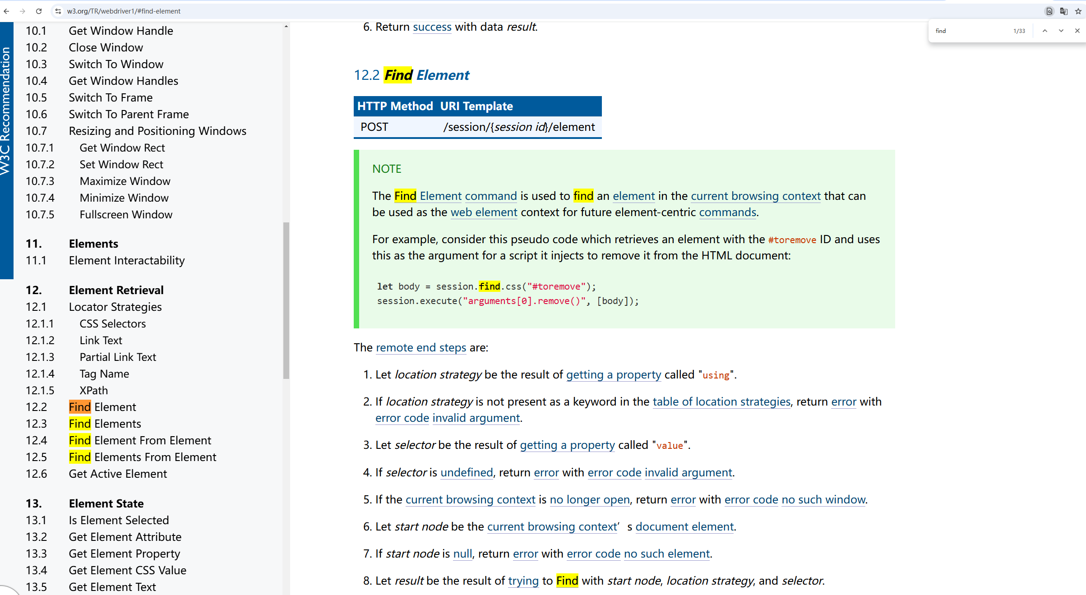Go to Get Active Element entry
Image resolution: width=1086 pixels, height=595 pixels.
coord(118,474)
